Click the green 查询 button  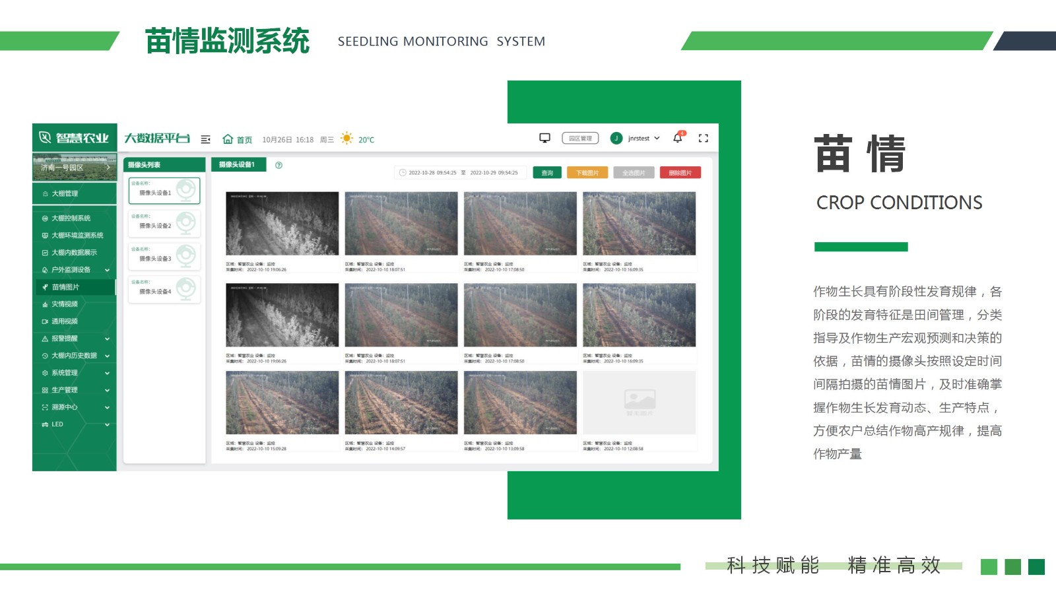tap(547, 173)
